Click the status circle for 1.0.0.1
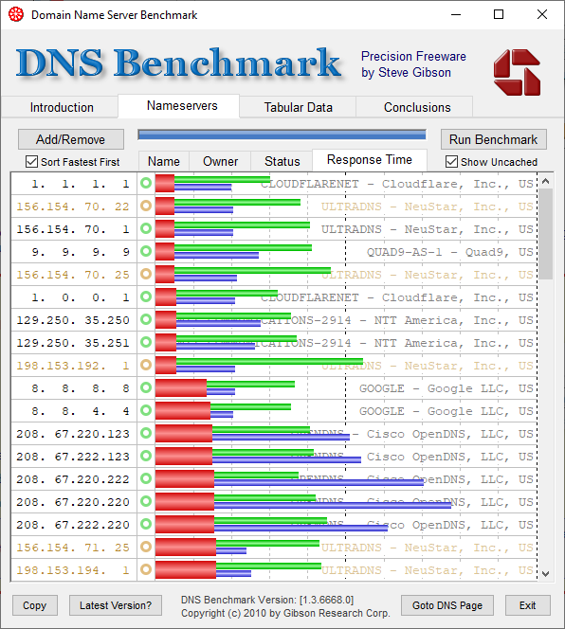 [x=146, y=297]
